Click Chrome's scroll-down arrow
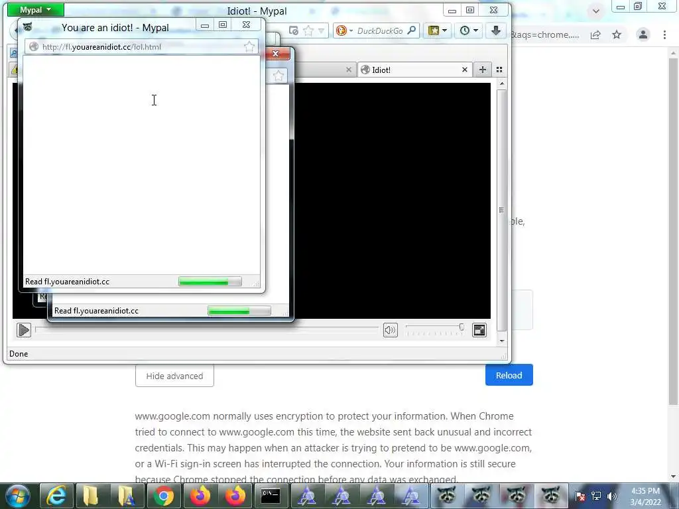 (x=673, y=476)
